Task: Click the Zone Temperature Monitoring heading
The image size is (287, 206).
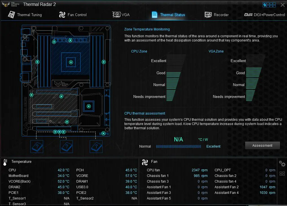Action: 147,29
